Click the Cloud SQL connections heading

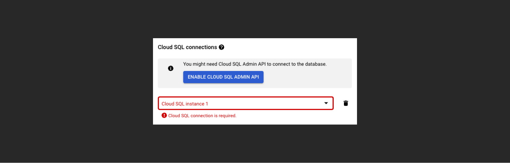[x=187, y=47]
